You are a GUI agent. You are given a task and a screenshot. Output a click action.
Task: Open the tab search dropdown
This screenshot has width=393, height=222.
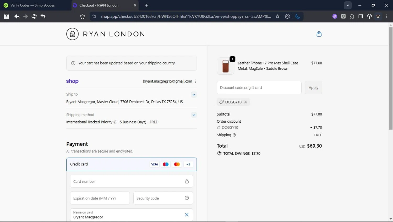click(348, 5)
